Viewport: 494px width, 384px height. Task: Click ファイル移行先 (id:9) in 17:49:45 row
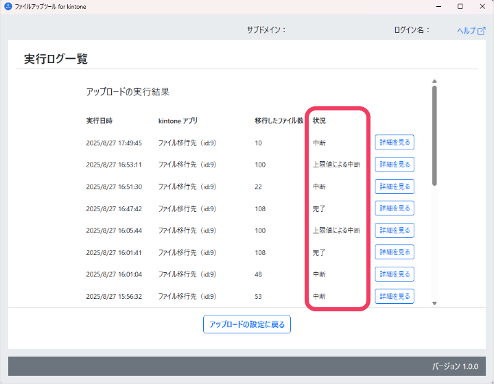point(187,143)
